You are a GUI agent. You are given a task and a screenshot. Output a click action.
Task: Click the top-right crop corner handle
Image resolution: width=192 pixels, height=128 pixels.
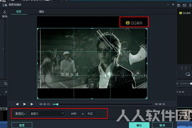pyautogui.click(x=147, y=29)
